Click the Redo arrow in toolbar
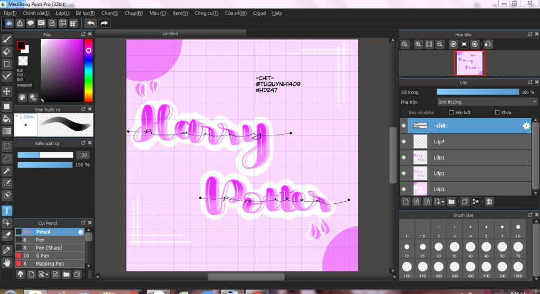Viewport: 540px width, 294px height. tap(104, 23)
